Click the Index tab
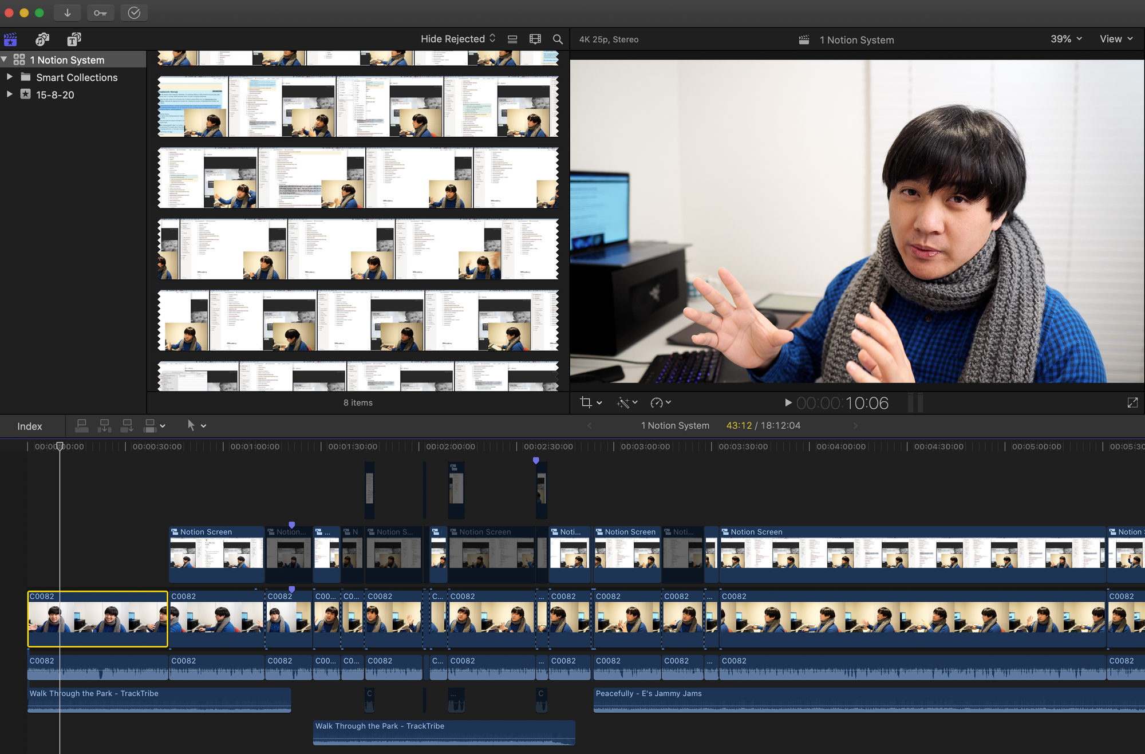 tap(29, 426)
